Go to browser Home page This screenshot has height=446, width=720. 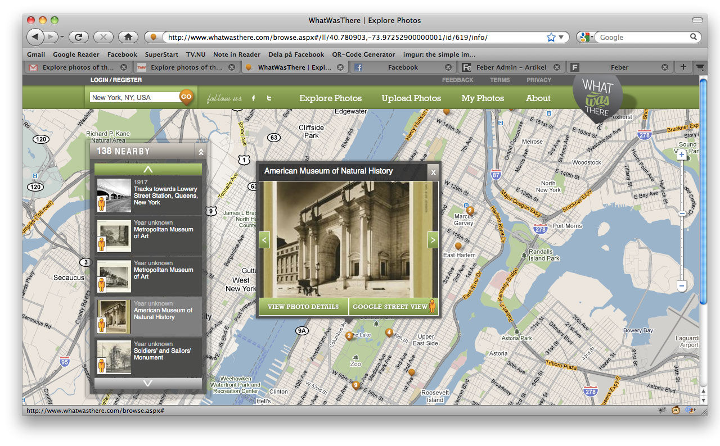(x=128, y=37)
